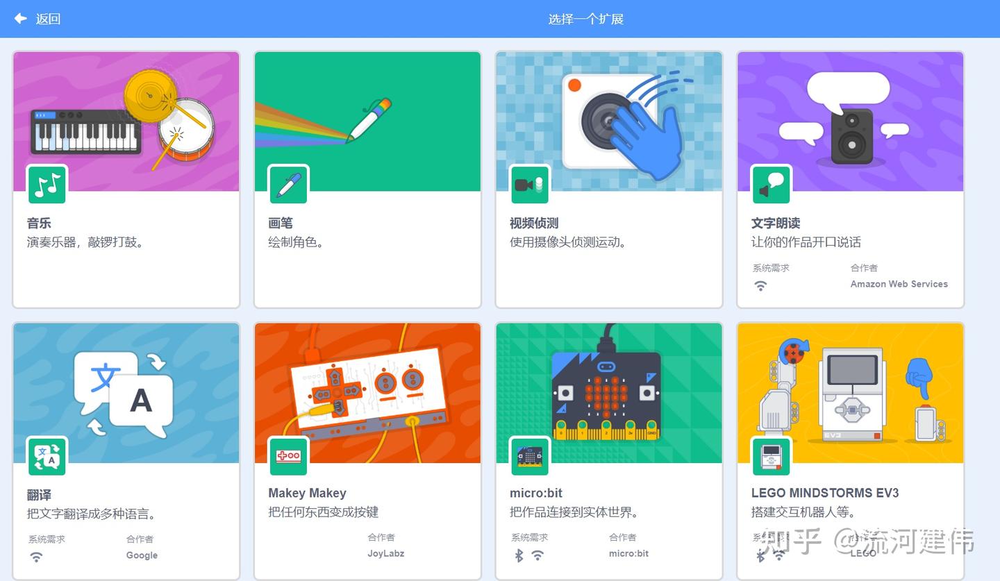Click the music note badge on 音乐 card
1000x581 pixels.
47,185
